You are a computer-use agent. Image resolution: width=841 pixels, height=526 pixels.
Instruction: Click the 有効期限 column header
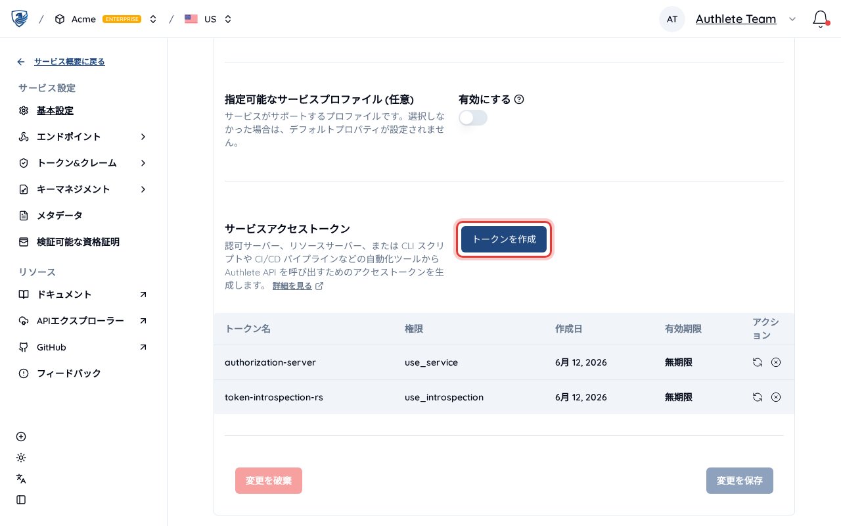[x=683, y=329]
